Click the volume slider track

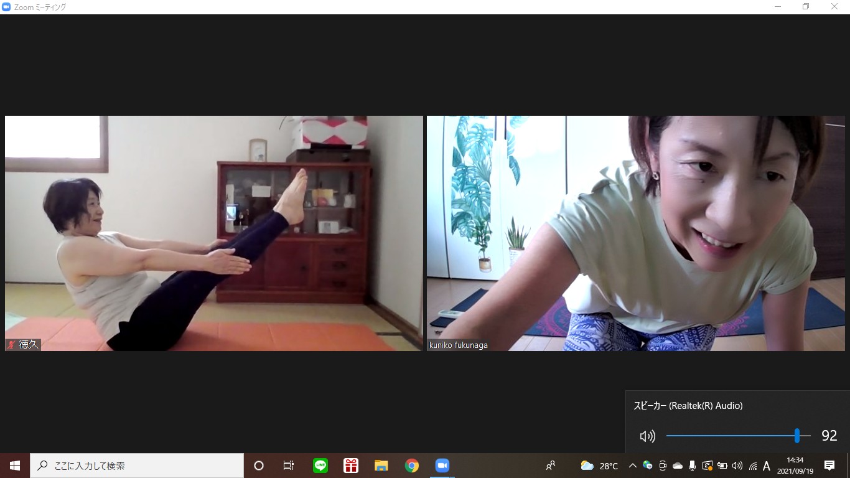tap(738, 436)
